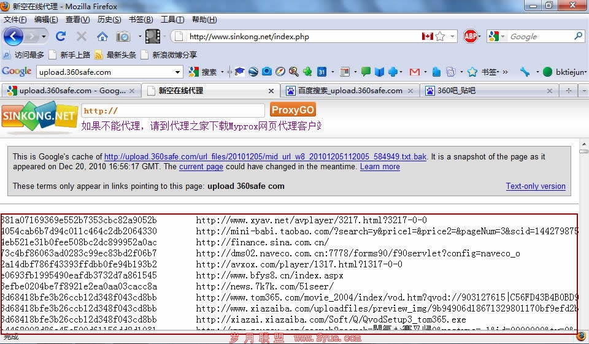Click the Back navigation button
Image resolution: width=589 pixels, height=344 pixels.
(13, 36)
